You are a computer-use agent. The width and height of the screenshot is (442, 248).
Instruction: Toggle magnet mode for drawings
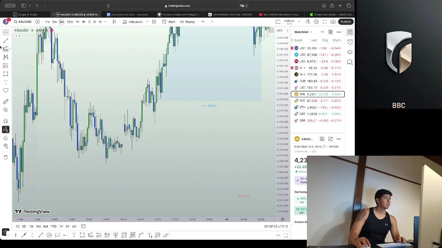tap(6, 121)
